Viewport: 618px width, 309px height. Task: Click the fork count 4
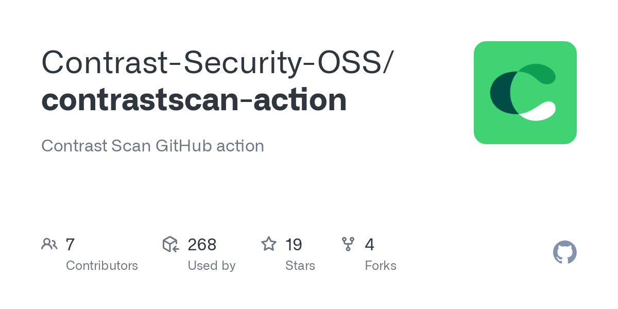coord(369,244)
